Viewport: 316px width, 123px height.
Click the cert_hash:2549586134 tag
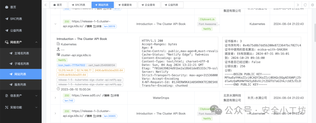point(102,65)
